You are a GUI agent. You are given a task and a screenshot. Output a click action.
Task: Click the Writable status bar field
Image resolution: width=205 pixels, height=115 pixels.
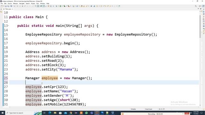click(133, 109)
